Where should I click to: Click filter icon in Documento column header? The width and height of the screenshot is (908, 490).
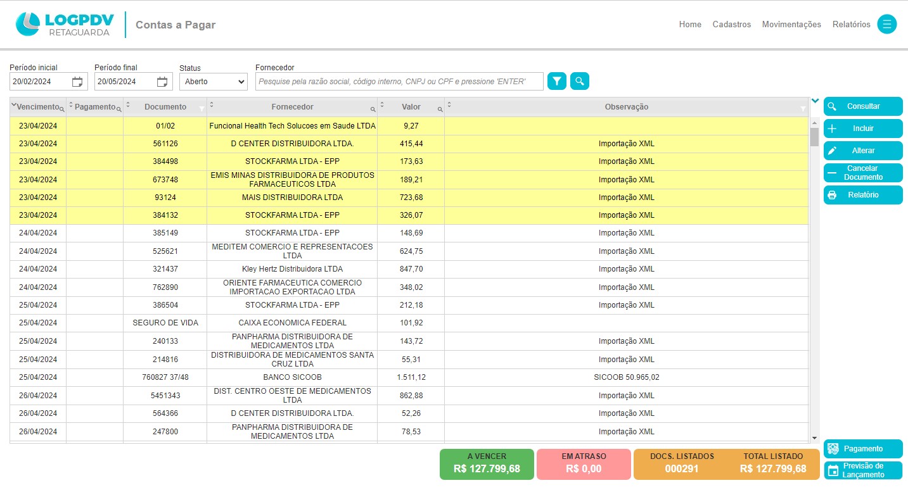201,109
